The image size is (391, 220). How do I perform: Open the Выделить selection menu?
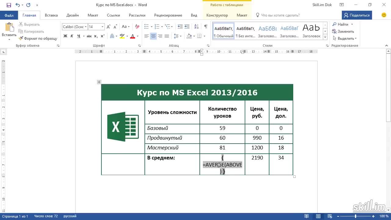(x=345, y=38)
